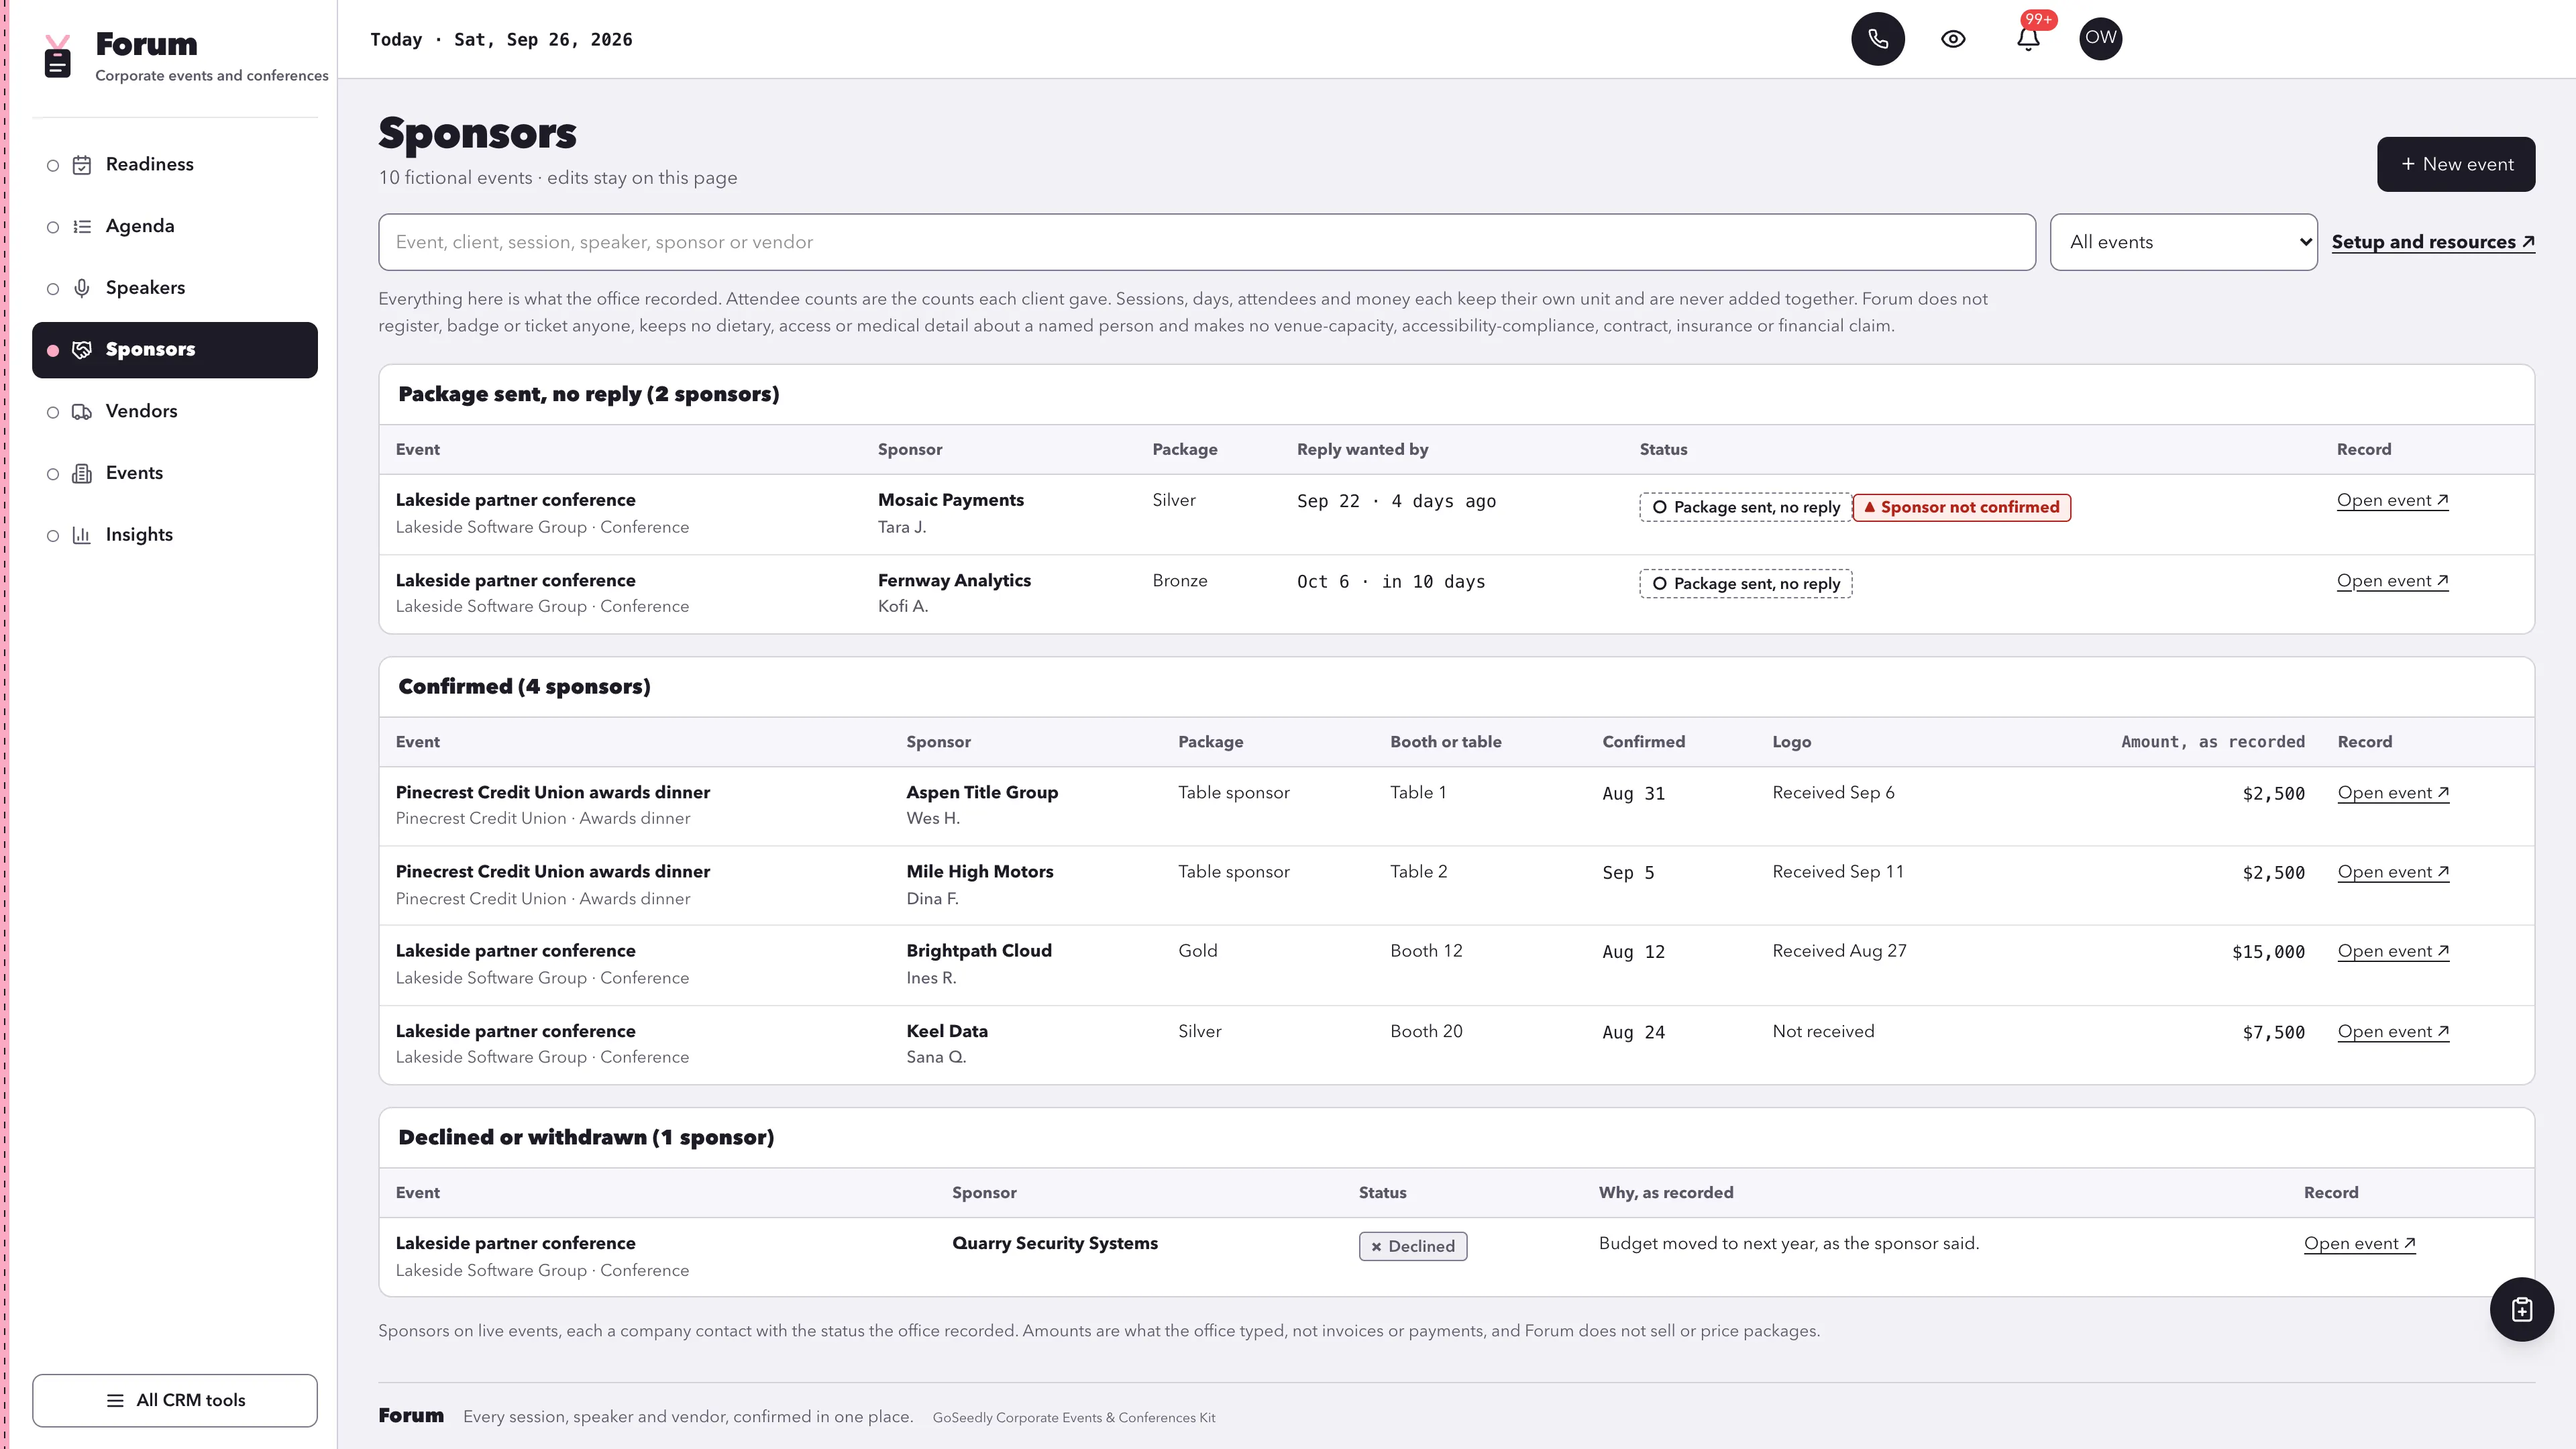Click the Sep 22 · 4 days ago date
This screenshot has width=2576, height=1449.
click(x=1396, y=502)
